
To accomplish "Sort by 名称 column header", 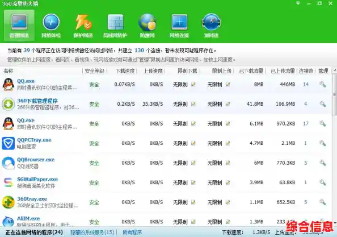I will tap(9, 71).
